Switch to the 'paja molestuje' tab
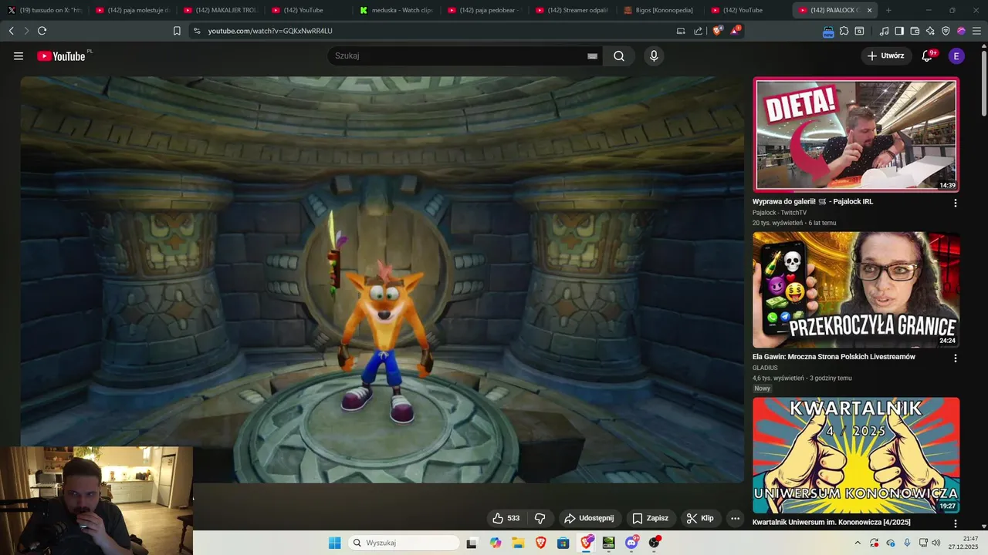Image resolution: width=988 pixels, height=555 pixels. pos(132,10)
